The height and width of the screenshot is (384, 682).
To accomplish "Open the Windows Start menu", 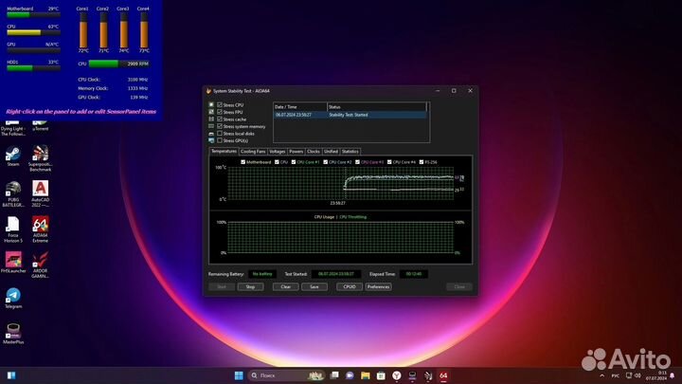I will (x=239, y=375).
